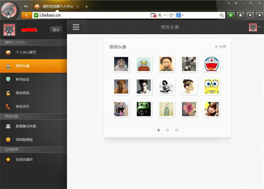
Task: Click the 数据备份恢复 drive icon
Action: [x=8, y=127]
